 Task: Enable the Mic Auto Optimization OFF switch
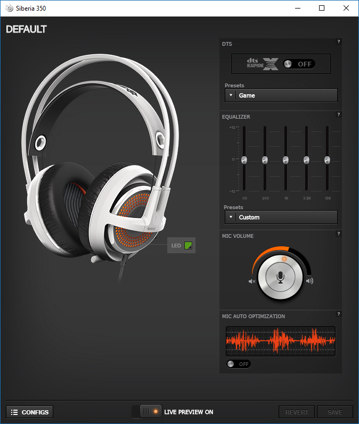pyautogui.click(x=239, y=364)
